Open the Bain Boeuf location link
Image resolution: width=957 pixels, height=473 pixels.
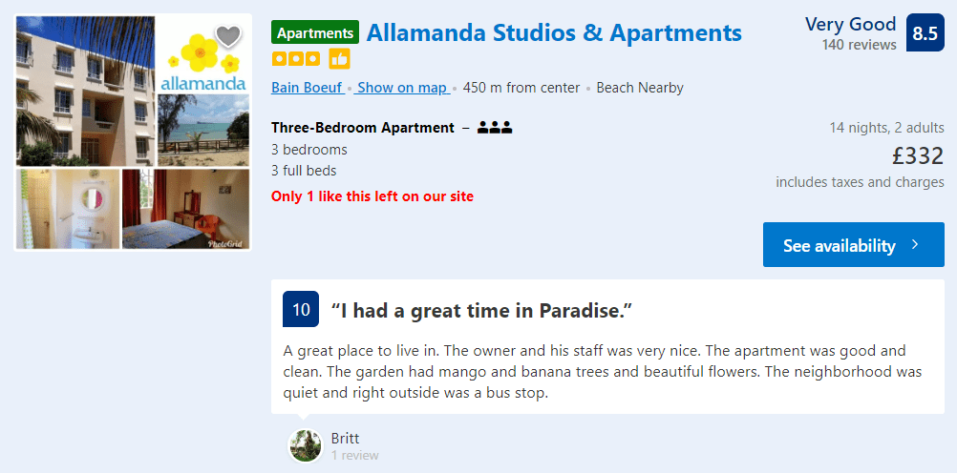[x=307, y=88]
